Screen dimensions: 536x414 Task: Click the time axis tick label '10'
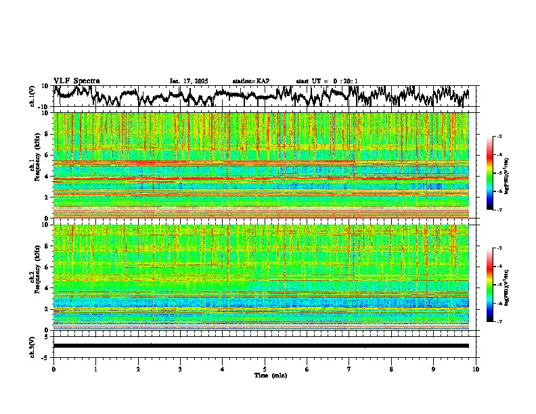[476, 369]
